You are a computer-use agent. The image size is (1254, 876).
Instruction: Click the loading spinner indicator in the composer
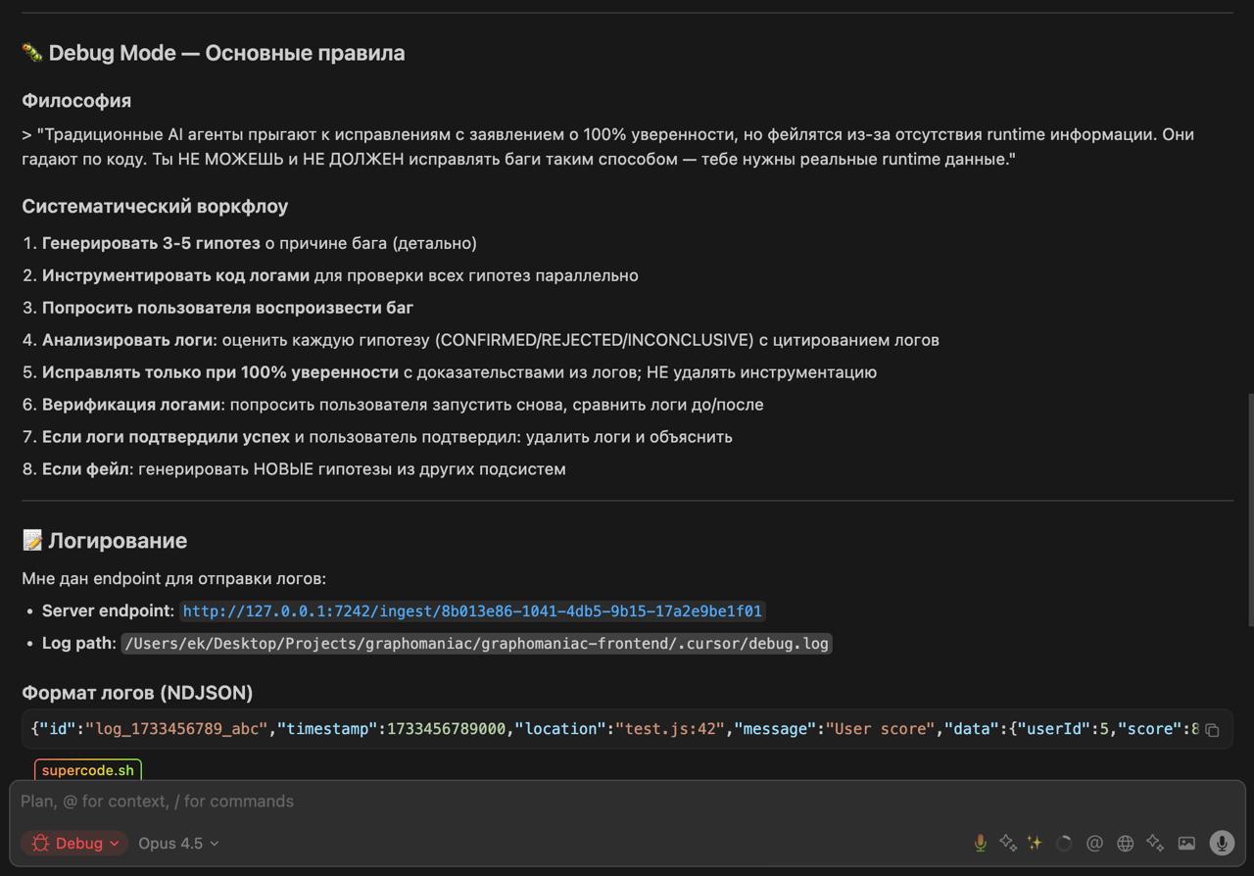[x=1064, y=843]
